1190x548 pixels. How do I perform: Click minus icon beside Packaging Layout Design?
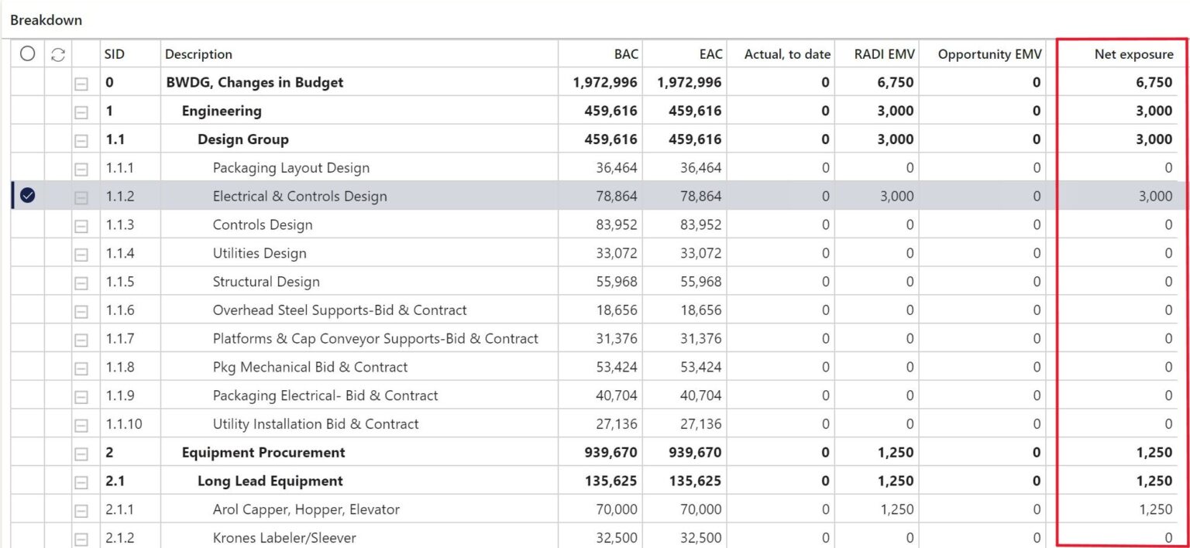point(81,169)
